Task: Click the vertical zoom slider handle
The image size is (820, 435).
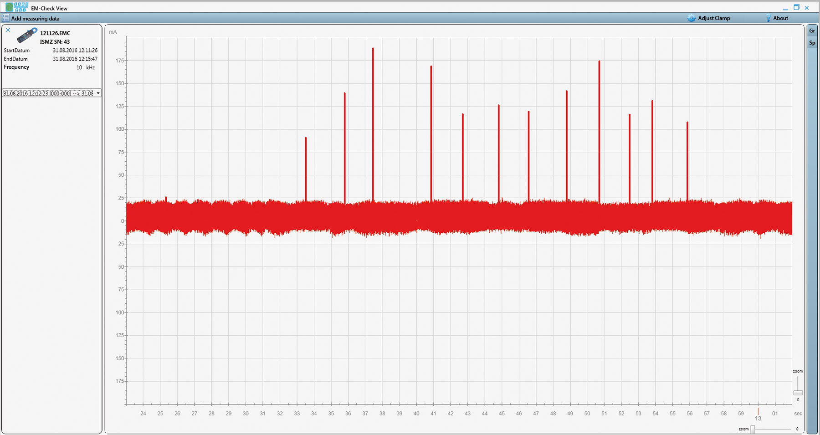Action: 798,393
